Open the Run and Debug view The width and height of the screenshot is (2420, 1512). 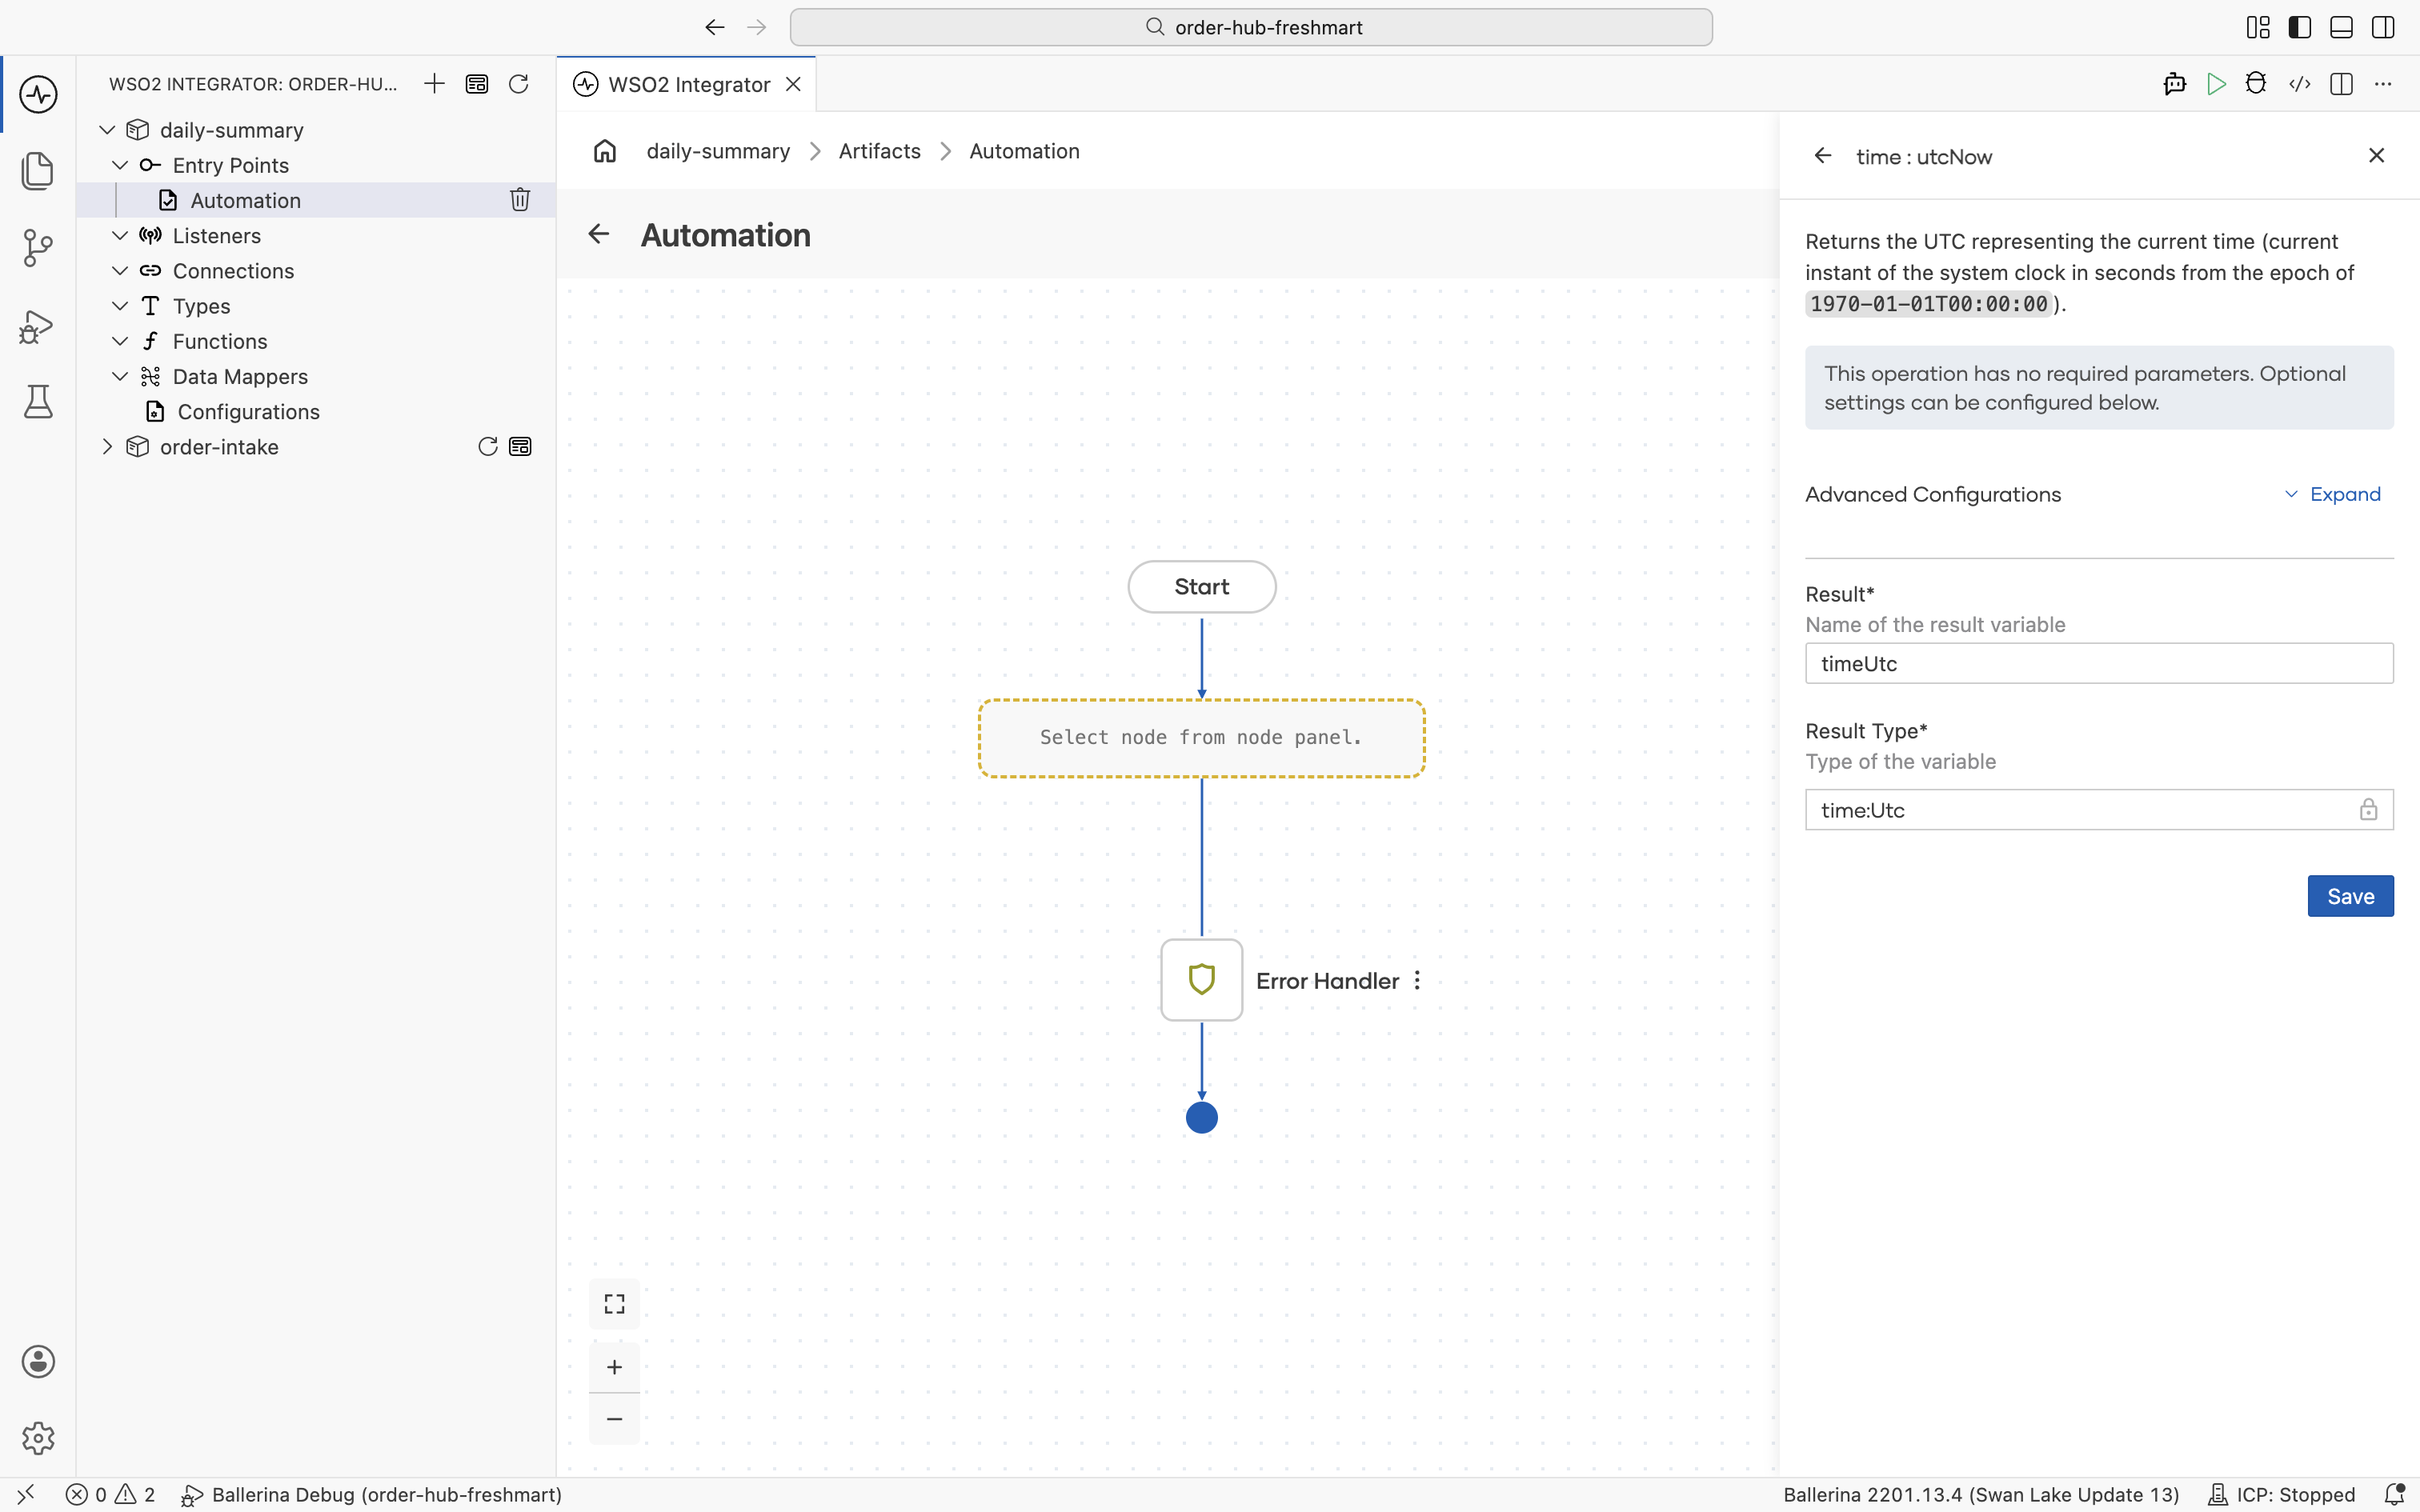pyautogui.click(x=38, y=326)
